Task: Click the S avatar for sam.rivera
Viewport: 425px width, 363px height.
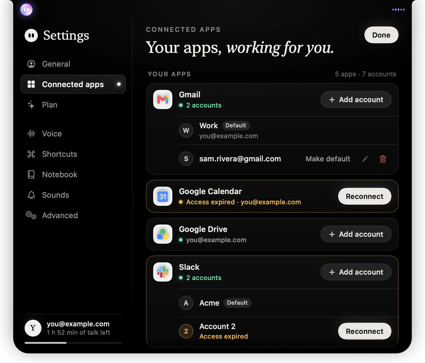Action: click(x=186, y=159)
